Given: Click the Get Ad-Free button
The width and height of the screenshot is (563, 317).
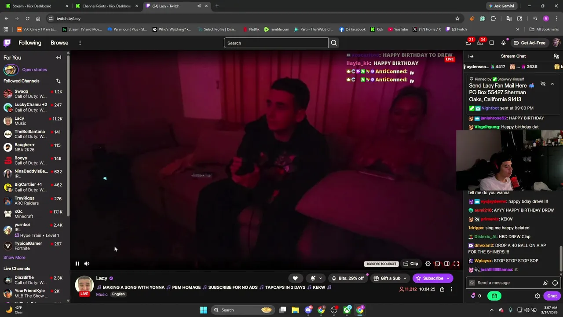Looking at the screenshot, I should coord(530,43).
